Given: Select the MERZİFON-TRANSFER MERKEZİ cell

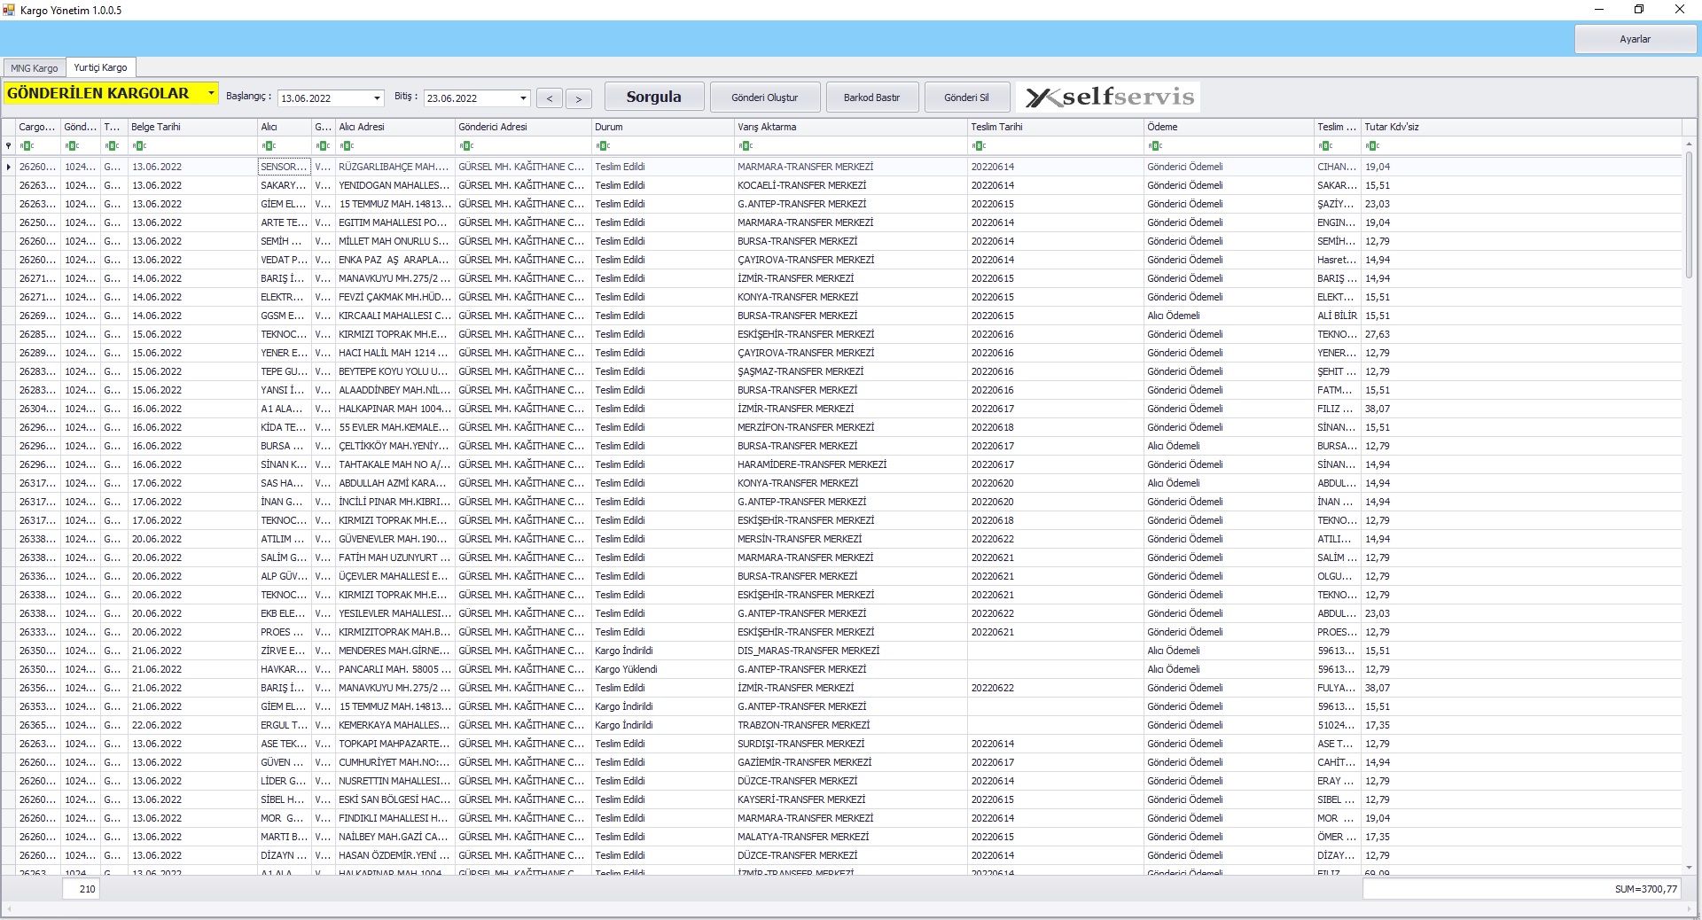Looking at the screenshot, I should click(851, 427).
